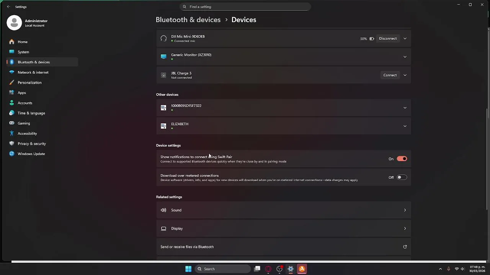Open Apps settings category
This screenshot has width=490, height=275.
point(42,93)
